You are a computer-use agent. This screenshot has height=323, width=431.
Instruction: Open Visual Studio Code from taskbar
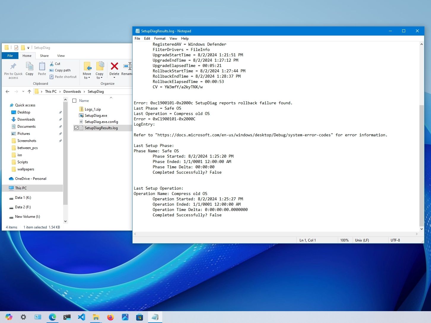tap(82, 317)
